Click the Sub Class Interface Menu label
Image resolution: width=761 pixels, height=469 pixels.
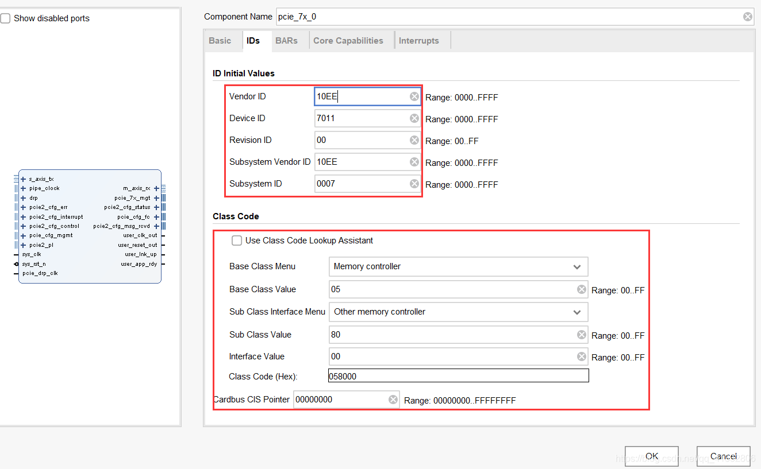pos(277,312)
